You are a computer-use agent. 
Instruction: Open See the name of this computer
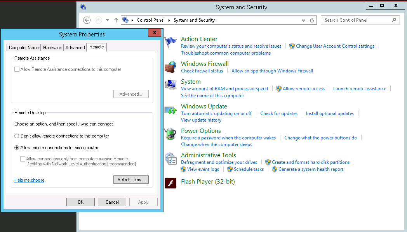212,96
